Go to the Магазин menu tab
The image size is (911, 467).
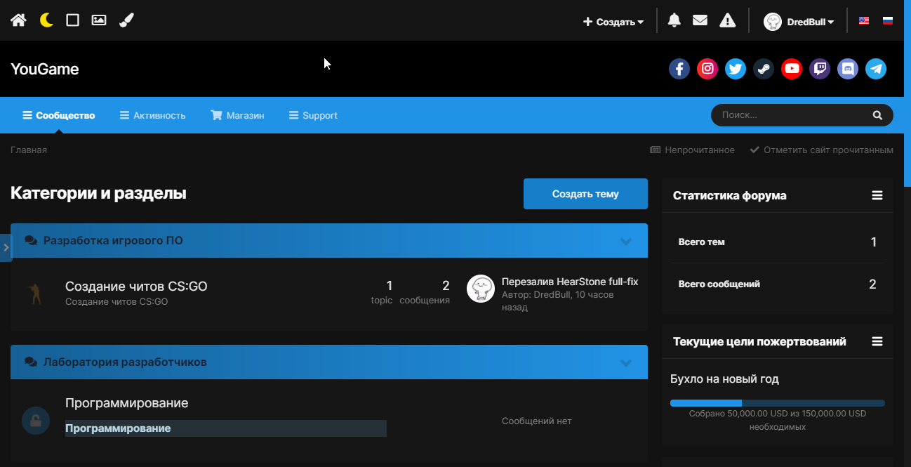[x=237, y=115]
